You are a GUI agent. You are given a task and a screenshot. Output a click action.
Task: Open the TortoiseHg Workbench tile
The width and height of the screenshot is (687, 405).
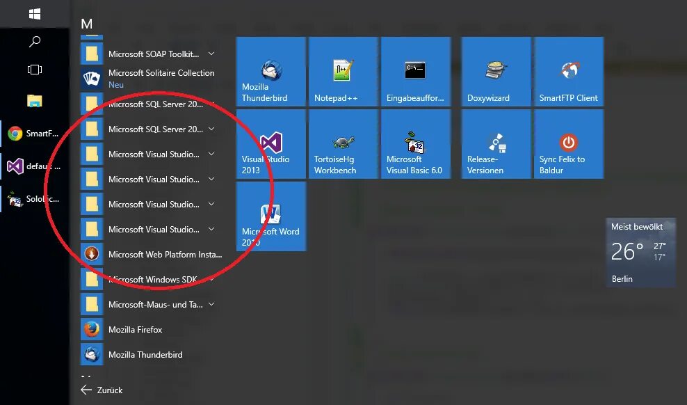[x=343, y=144]
